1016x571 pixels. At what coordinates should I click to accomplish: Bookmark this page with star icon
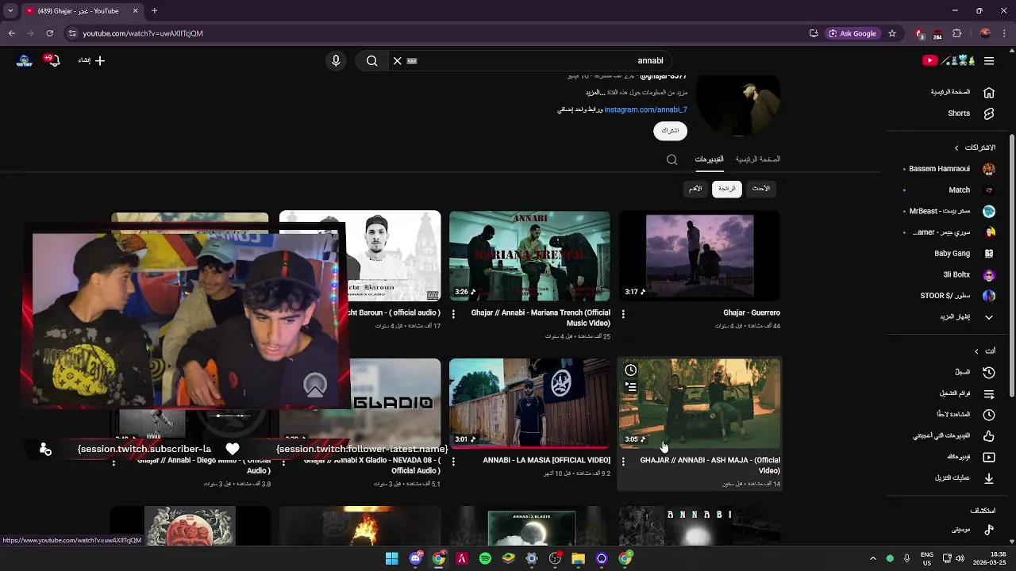(892, 33)
